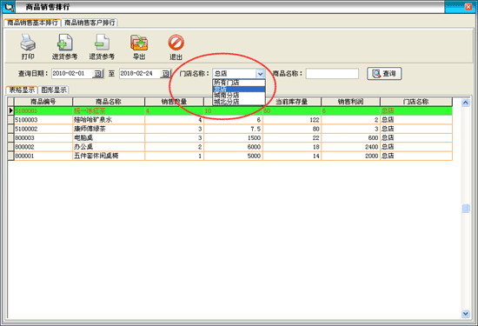478x326 pixels.
Task: Click the 退出 exit icon
Action: tap(176, 43)
